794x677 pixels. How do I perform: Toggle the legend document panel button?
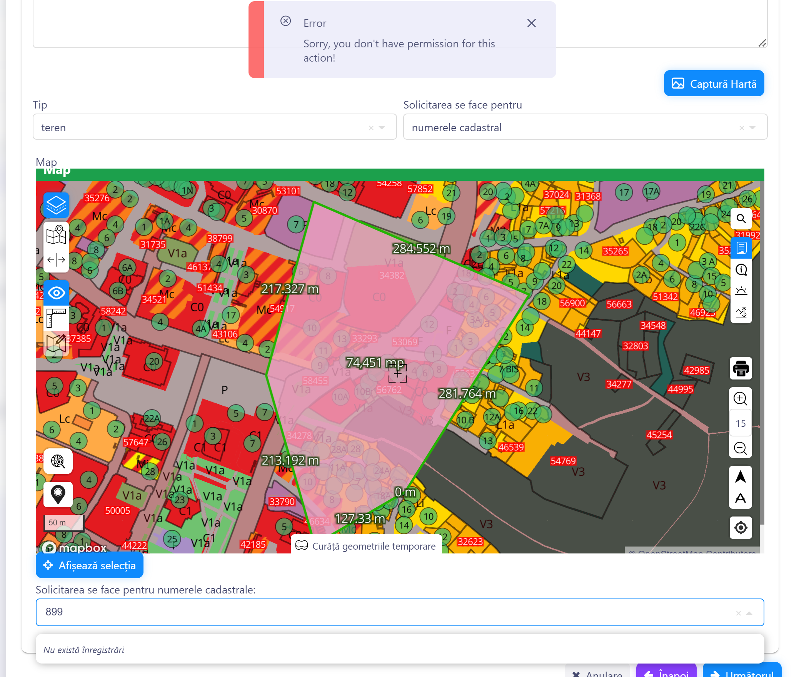tap(741, 247)
